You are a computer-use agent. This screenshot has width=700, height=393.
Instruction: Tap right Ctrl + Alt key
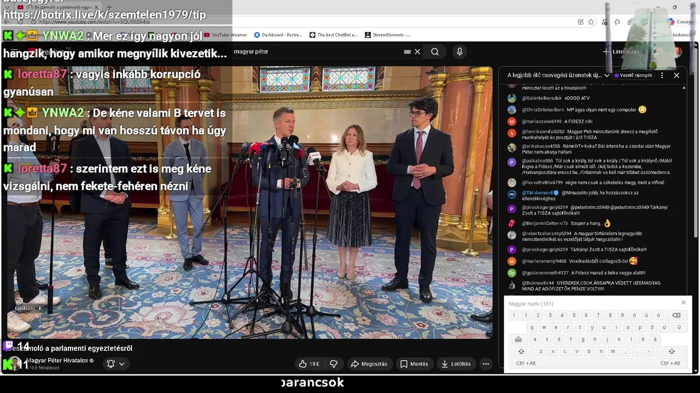(x=670, y=363)
